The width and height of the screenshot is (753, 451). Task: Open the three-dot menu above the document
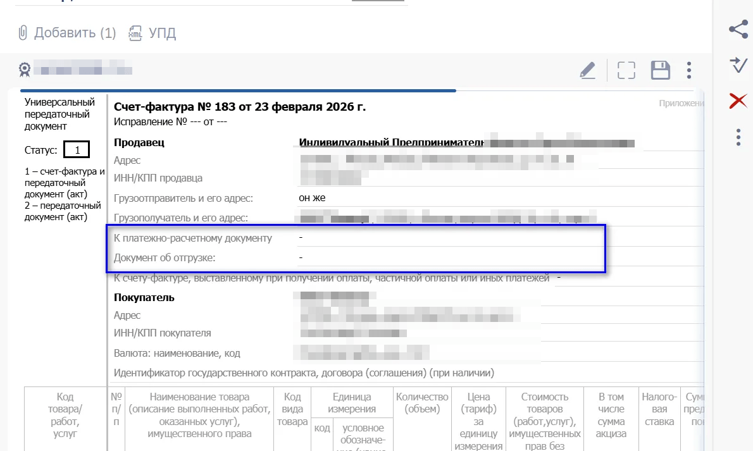point(688,70)
